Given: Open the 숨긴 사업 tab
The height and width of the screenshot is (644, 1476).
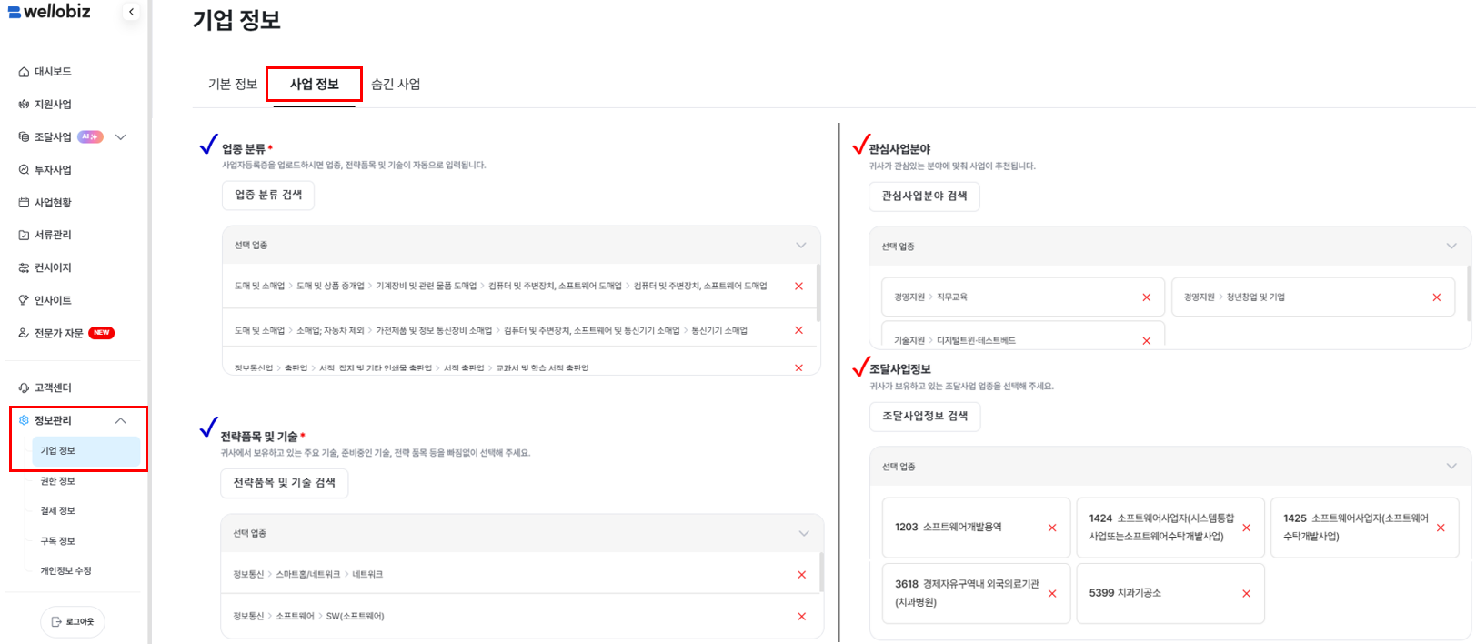Looking at the screenshot, I should [396, 85].
